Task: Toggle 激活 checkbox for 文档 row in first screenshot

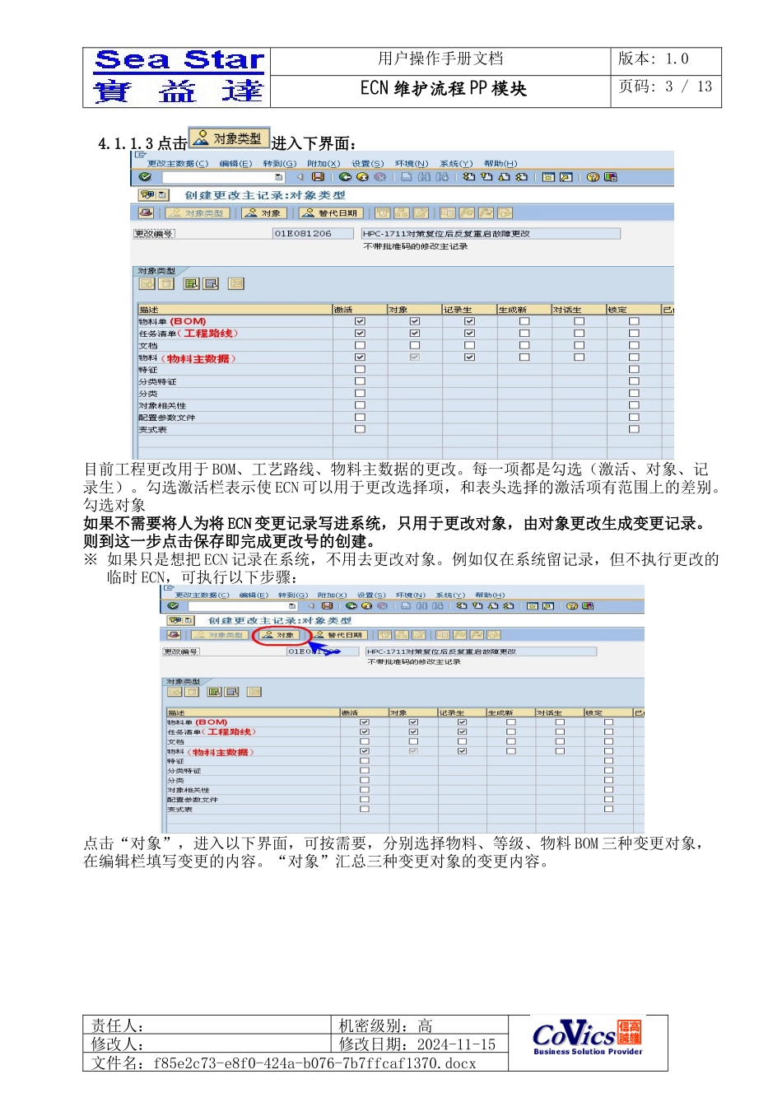Action: (360, 345)
